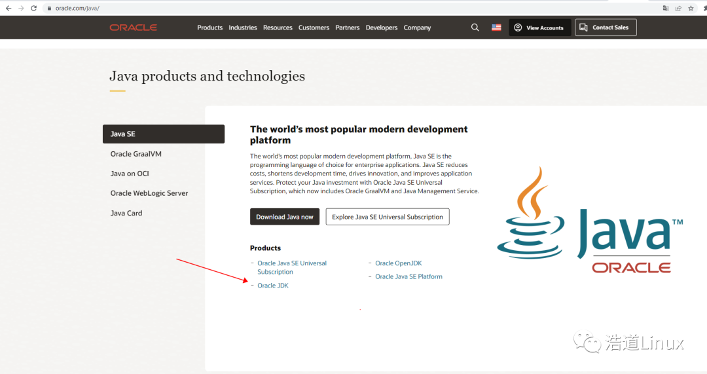707x374 pixels.
Task: Click the View Accounts button
Action: 539,28
